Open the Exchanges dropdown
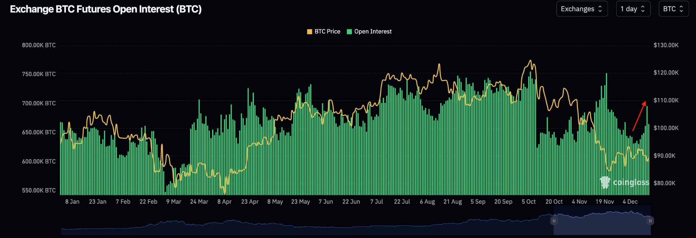 pos(582,9)
